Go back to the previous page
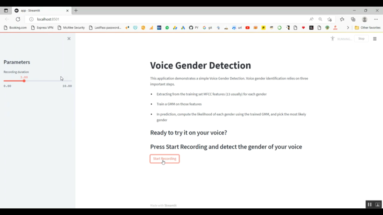The width and height of the screenshot is (383, 215). [7, 19]
